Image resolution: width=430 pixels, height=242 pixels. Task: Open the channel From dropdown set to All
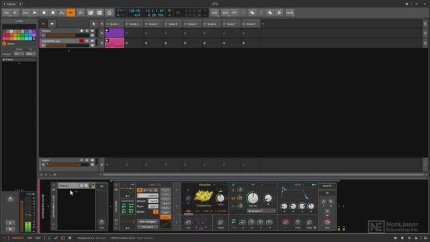19,54
